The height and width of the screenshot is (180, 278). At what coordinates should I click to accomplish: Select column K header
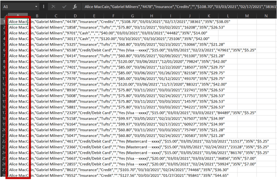coord(209,16)
